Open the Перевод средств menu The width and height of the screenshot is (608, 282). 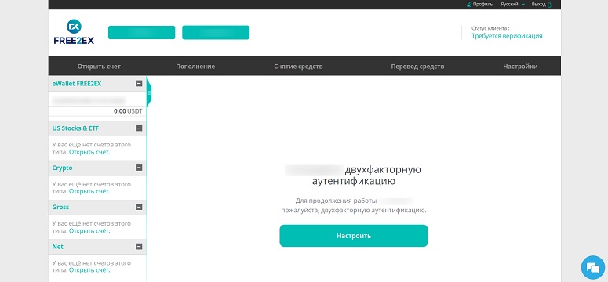click(417, 67)
